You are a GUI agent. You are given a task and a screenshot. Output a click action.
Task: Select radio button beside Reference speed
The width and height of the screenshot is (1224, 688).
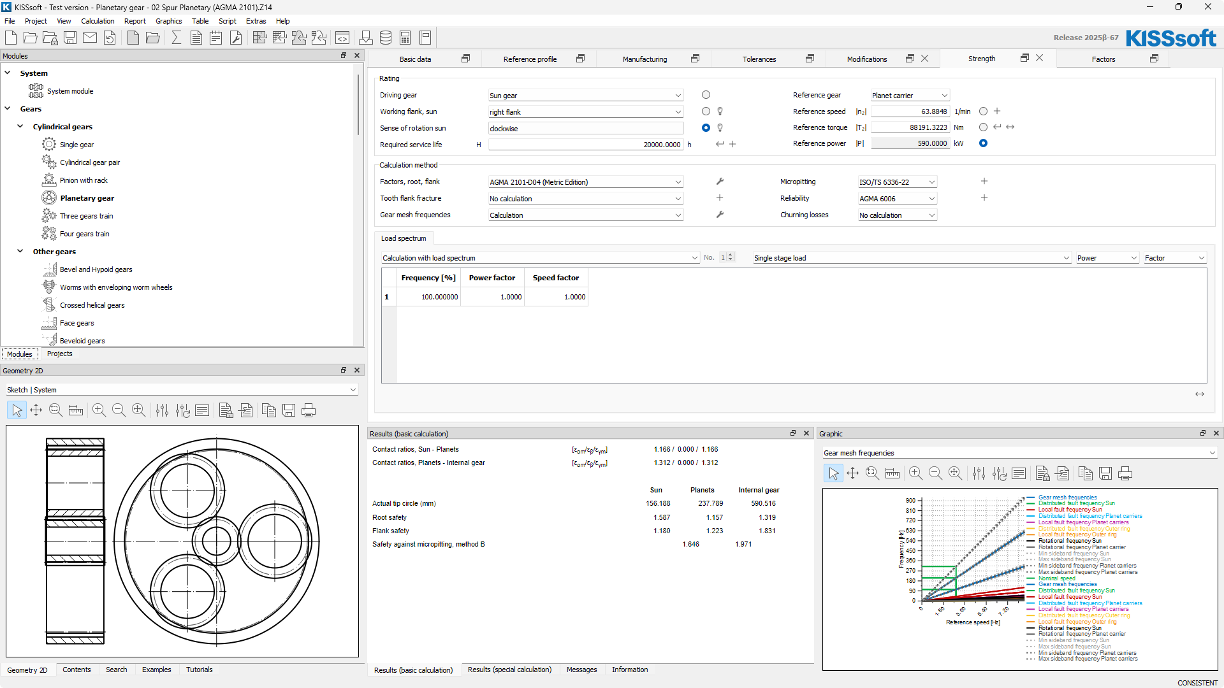coord(983,111)
